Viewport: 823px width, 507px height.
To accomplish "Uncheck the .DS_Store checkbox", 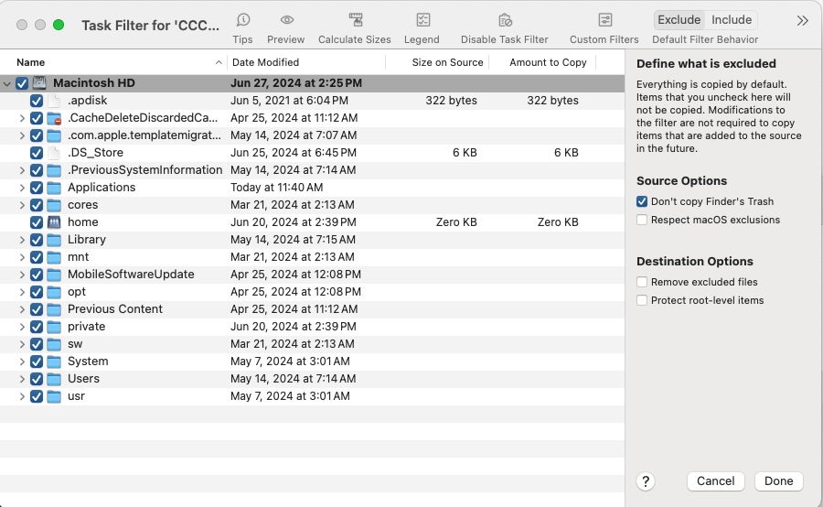I will point(37,152).
